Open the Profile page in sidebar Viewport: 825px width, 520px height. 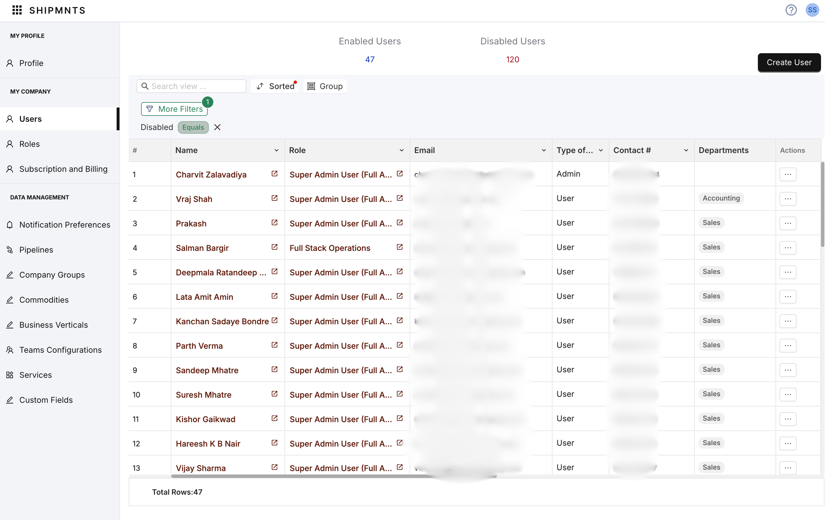[x=60, y=63]
